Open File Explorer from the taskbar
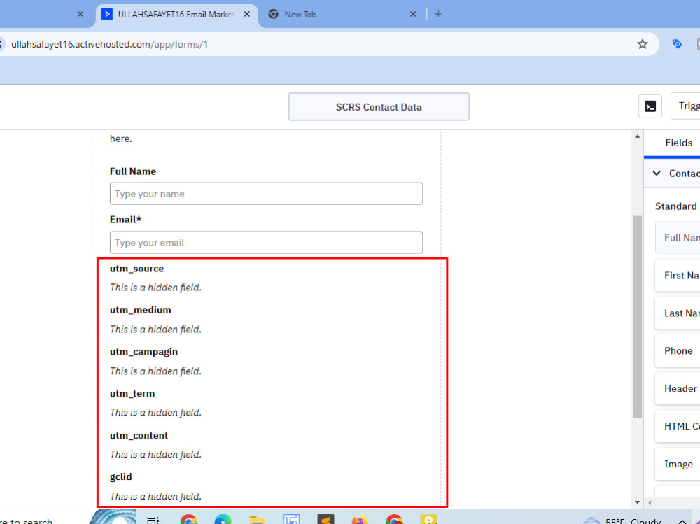 [257, 520]
